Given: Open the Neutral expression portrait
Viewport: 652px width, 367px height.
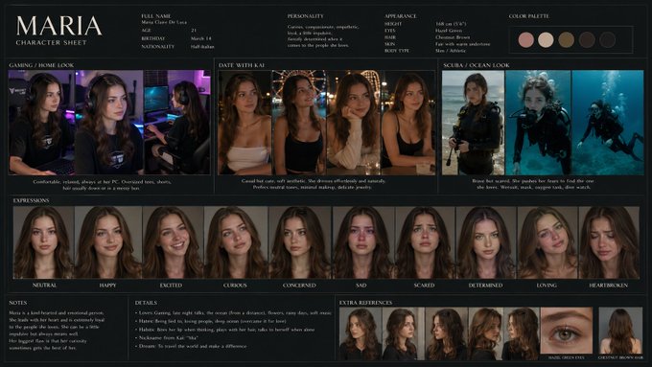Looking at the screenshot, I should click(44, 242).
